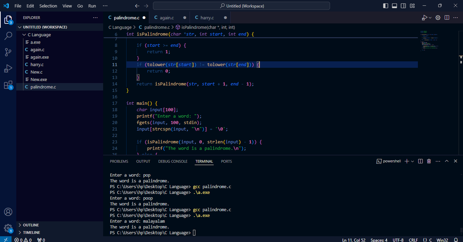The height and width of the screenshot is (242, 463).
Task: Open the Source Control view icon
Action: click(8, 52)
